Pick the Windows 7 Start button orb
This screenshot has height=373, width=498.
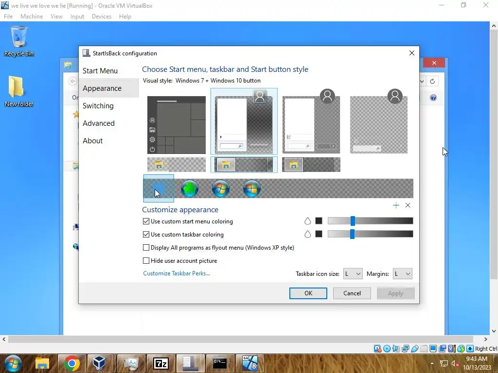tap(221, 188)
